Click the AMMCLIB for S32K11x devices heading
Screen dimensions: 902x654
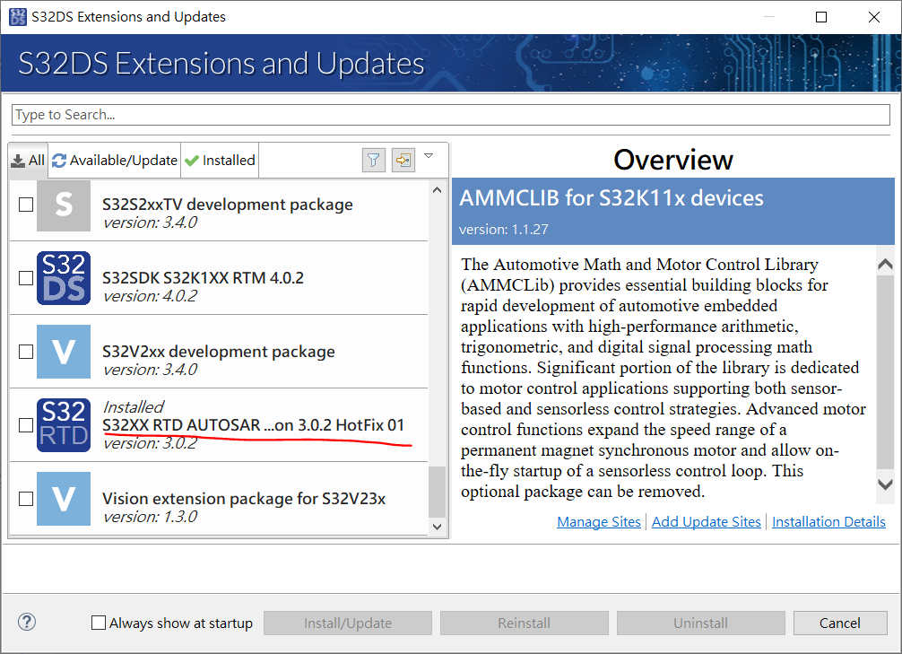pos(611,198)
